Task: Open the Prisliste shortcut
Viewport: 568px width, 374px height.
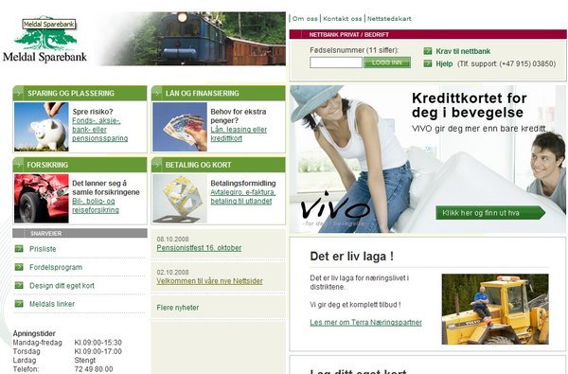Action: coord(43,249)
